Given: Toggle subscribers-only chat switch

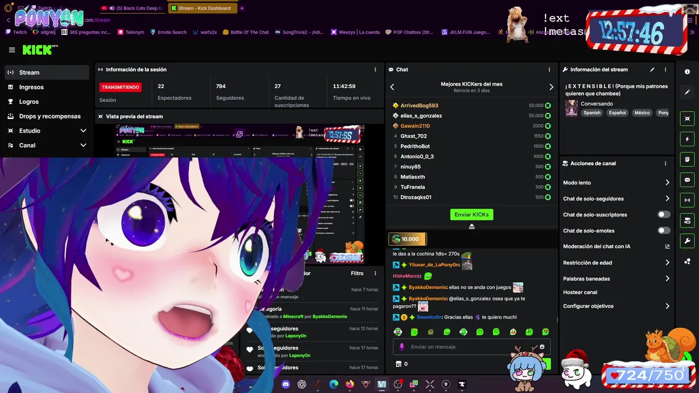Looking at the screenshot, I should pyautogui.click(x=664, y=215).
